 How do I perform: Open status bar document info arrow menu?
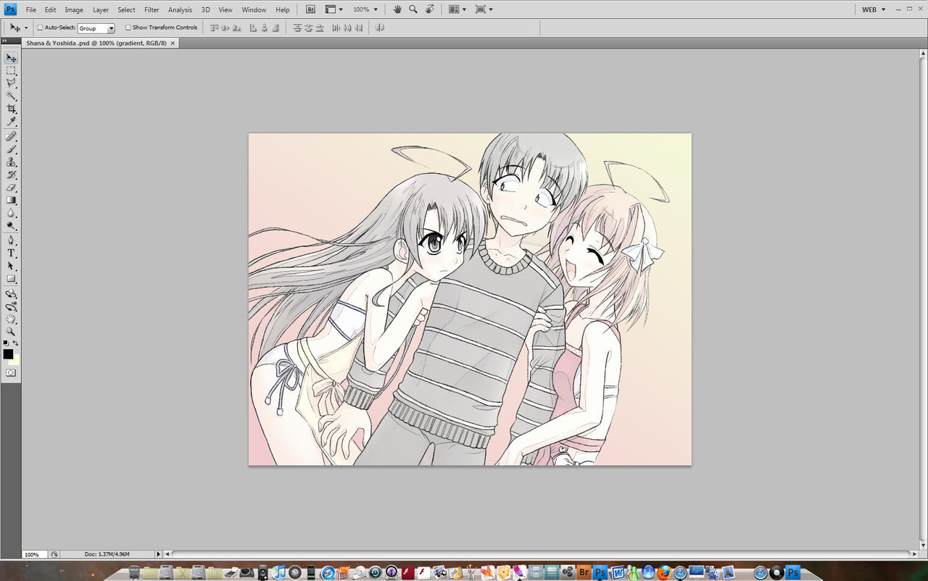tap(159, 554)
